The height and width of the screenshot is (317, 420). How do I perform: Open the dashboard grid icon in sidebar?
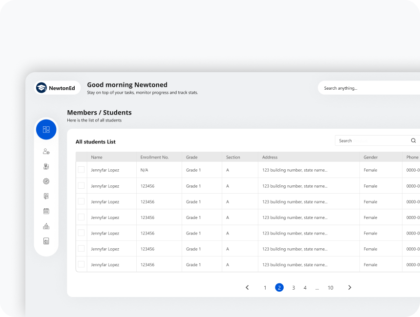click(x=46, y=129)
